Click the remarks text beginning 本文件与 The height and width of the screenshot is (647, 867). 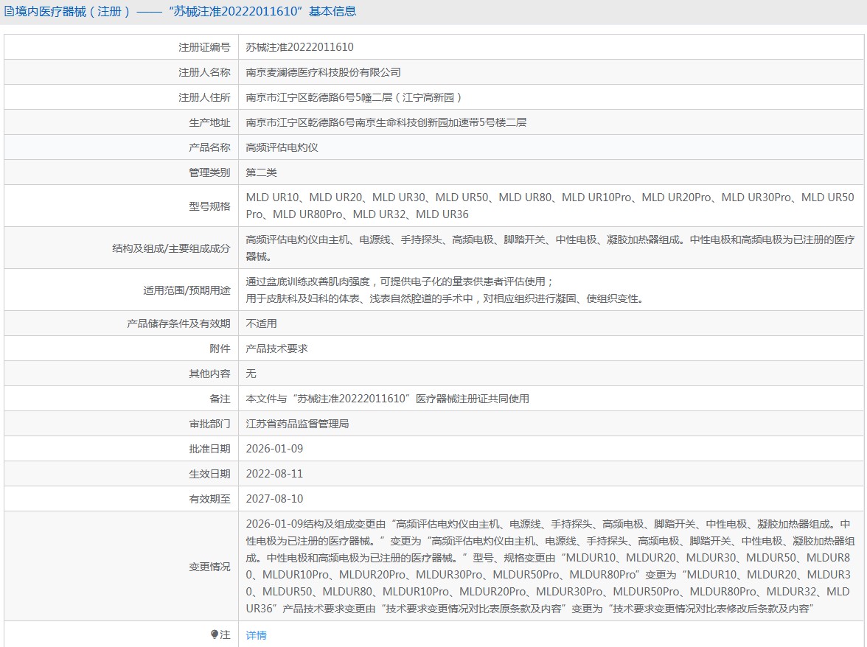(387, 399)
